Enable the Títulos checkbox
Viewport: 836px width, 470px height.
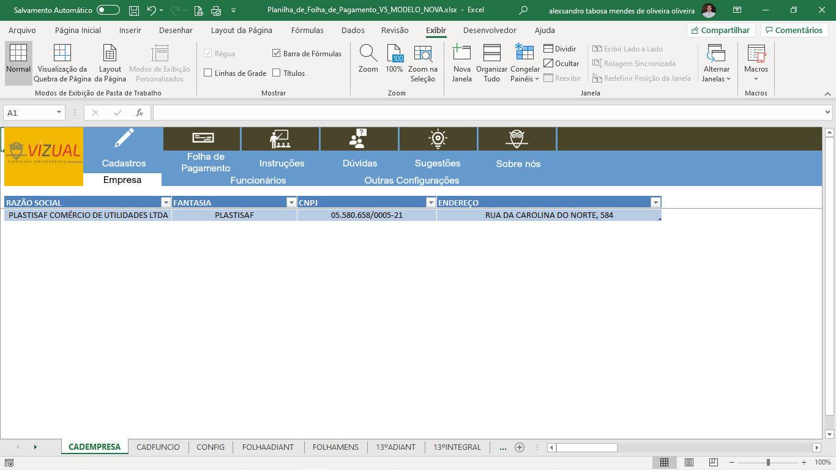tap(277, 73)
